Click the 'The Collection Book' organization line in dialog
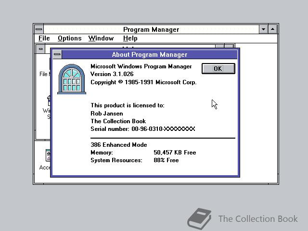The height and width of the screenshot is (231, 308). pos(118,121)
